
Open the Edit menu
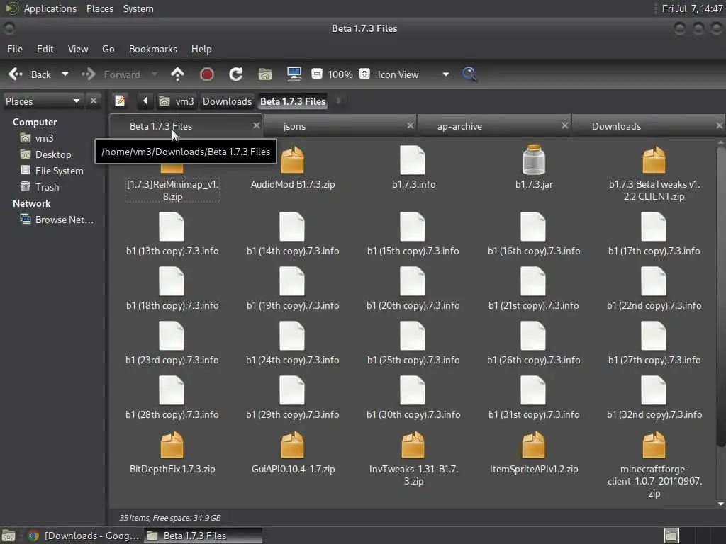45,49
